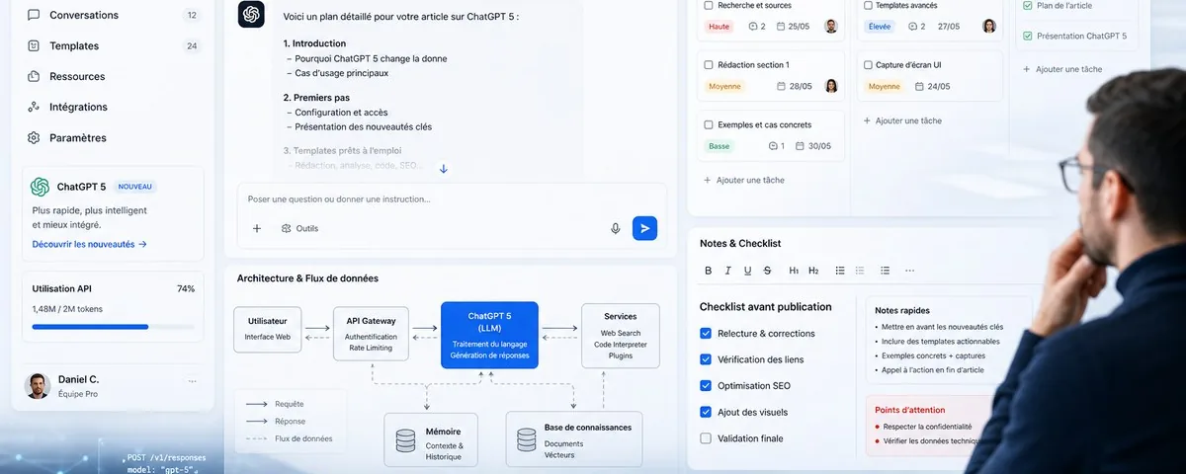Image resolution: width=1186 pixels, height=474 pixels.
Task: Click the plus icon in chat input
Action: pyautogui.click(x=257, y=228)
